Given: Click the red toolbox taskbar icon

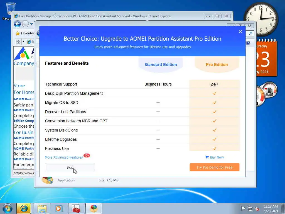Looking at the screenshot, I should click(76, 208).
